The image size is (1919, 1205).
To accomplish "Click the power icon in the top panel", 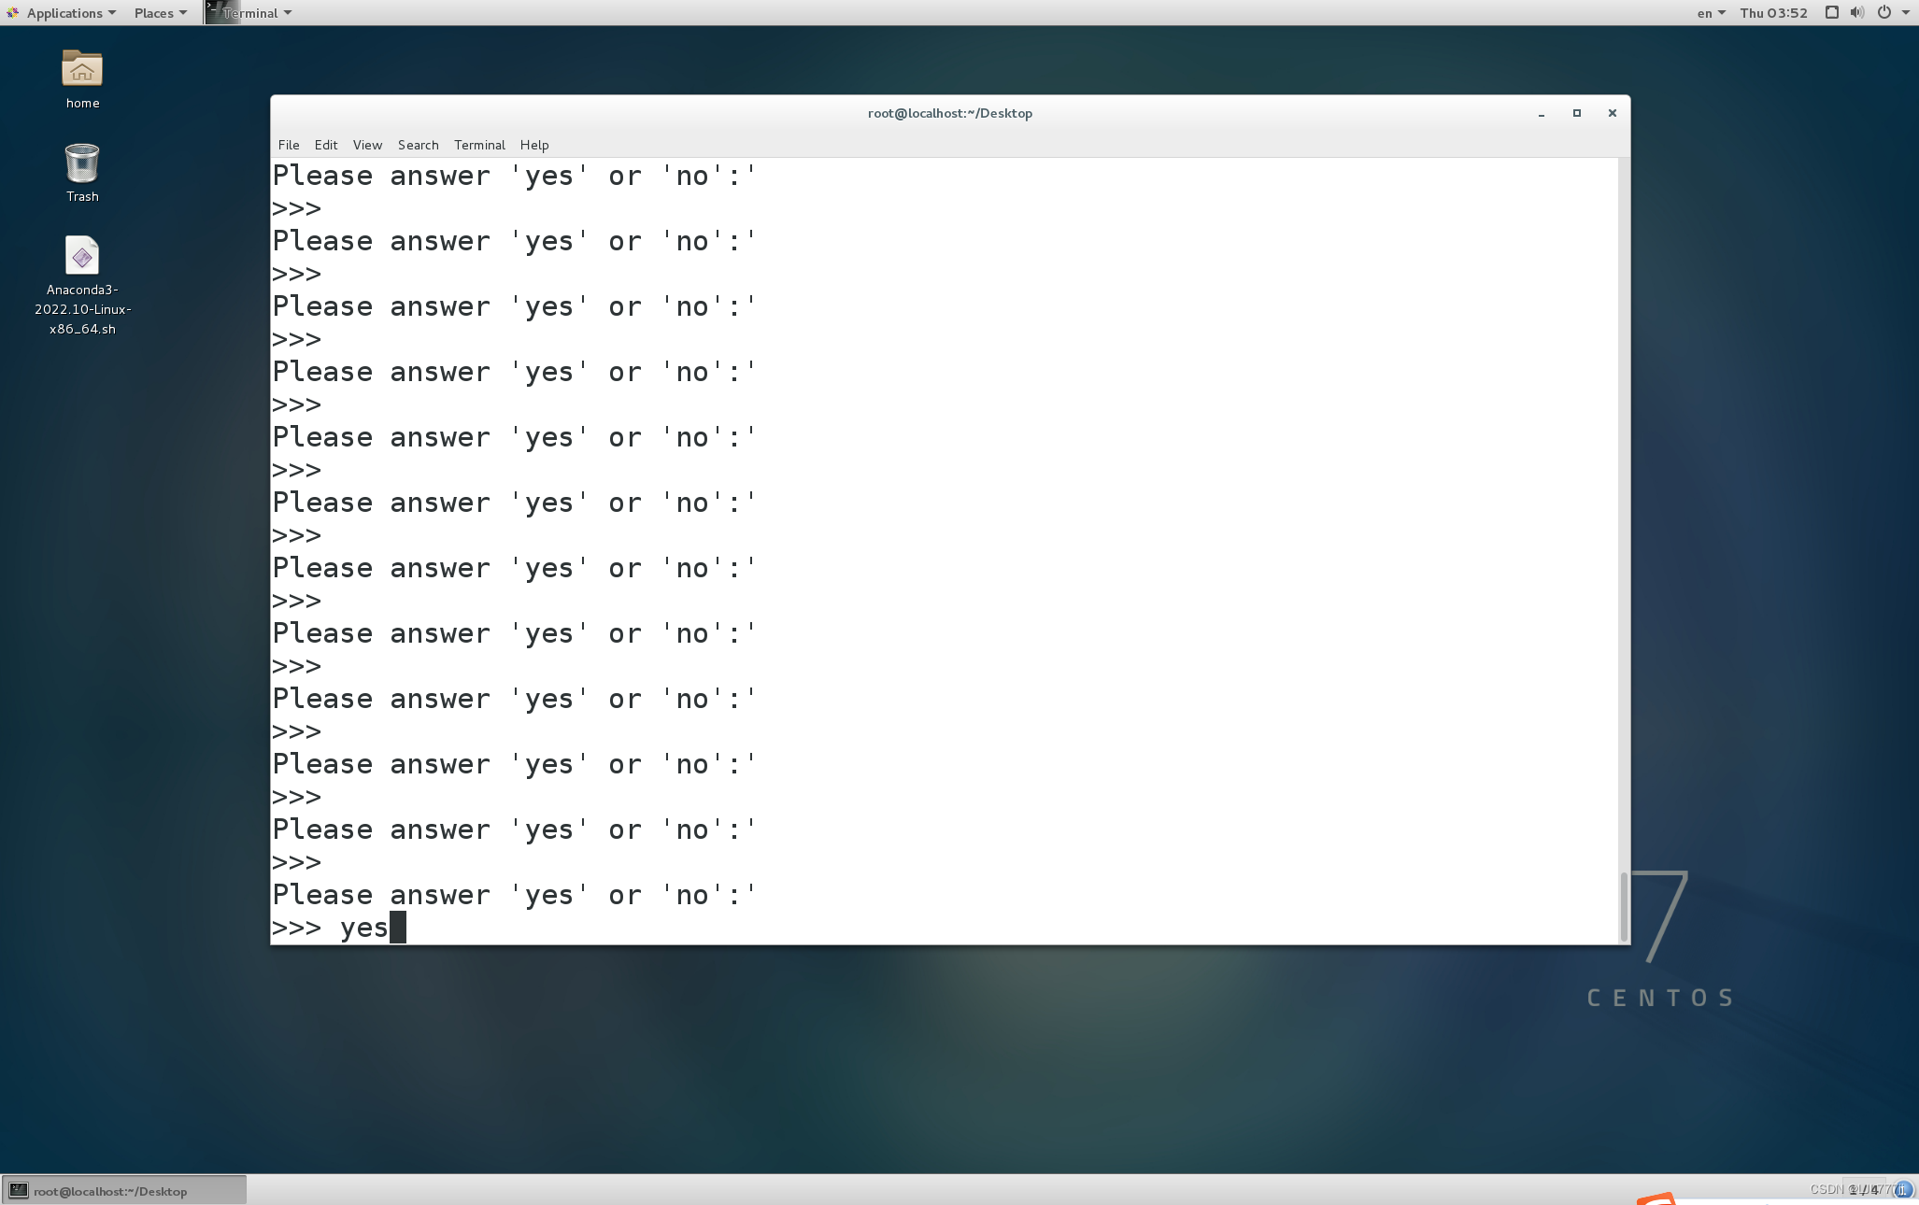I will pyautogui.click(x=1884, y=12).
